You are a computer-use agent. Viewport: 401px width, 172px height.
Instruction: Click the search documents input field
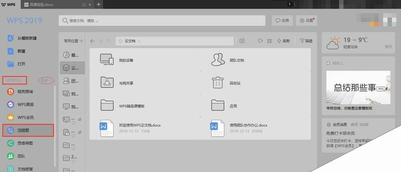162,20
